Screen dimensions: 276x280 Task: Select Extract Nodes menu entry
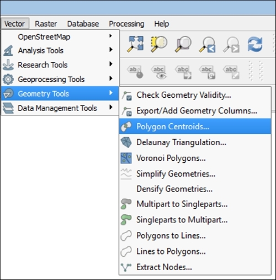pyautogui.click(x=195, y=267)
